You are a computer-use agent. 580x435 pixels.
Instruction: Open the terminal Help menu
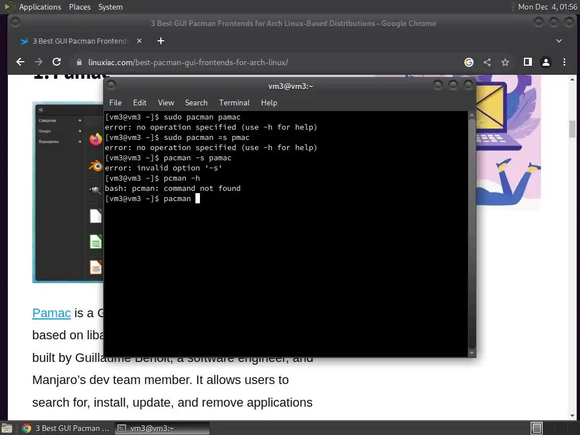[x=269, y=103]
